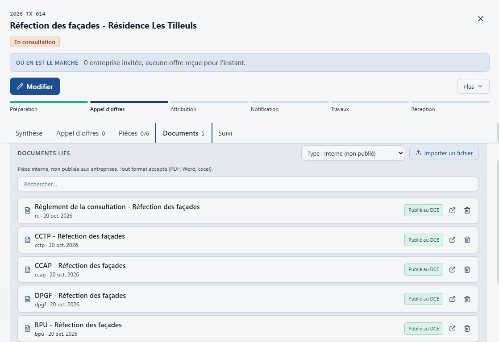Screen dimensions: 499x342
Task: Delete the CCTP document
Action: click(x=467, y=240)
